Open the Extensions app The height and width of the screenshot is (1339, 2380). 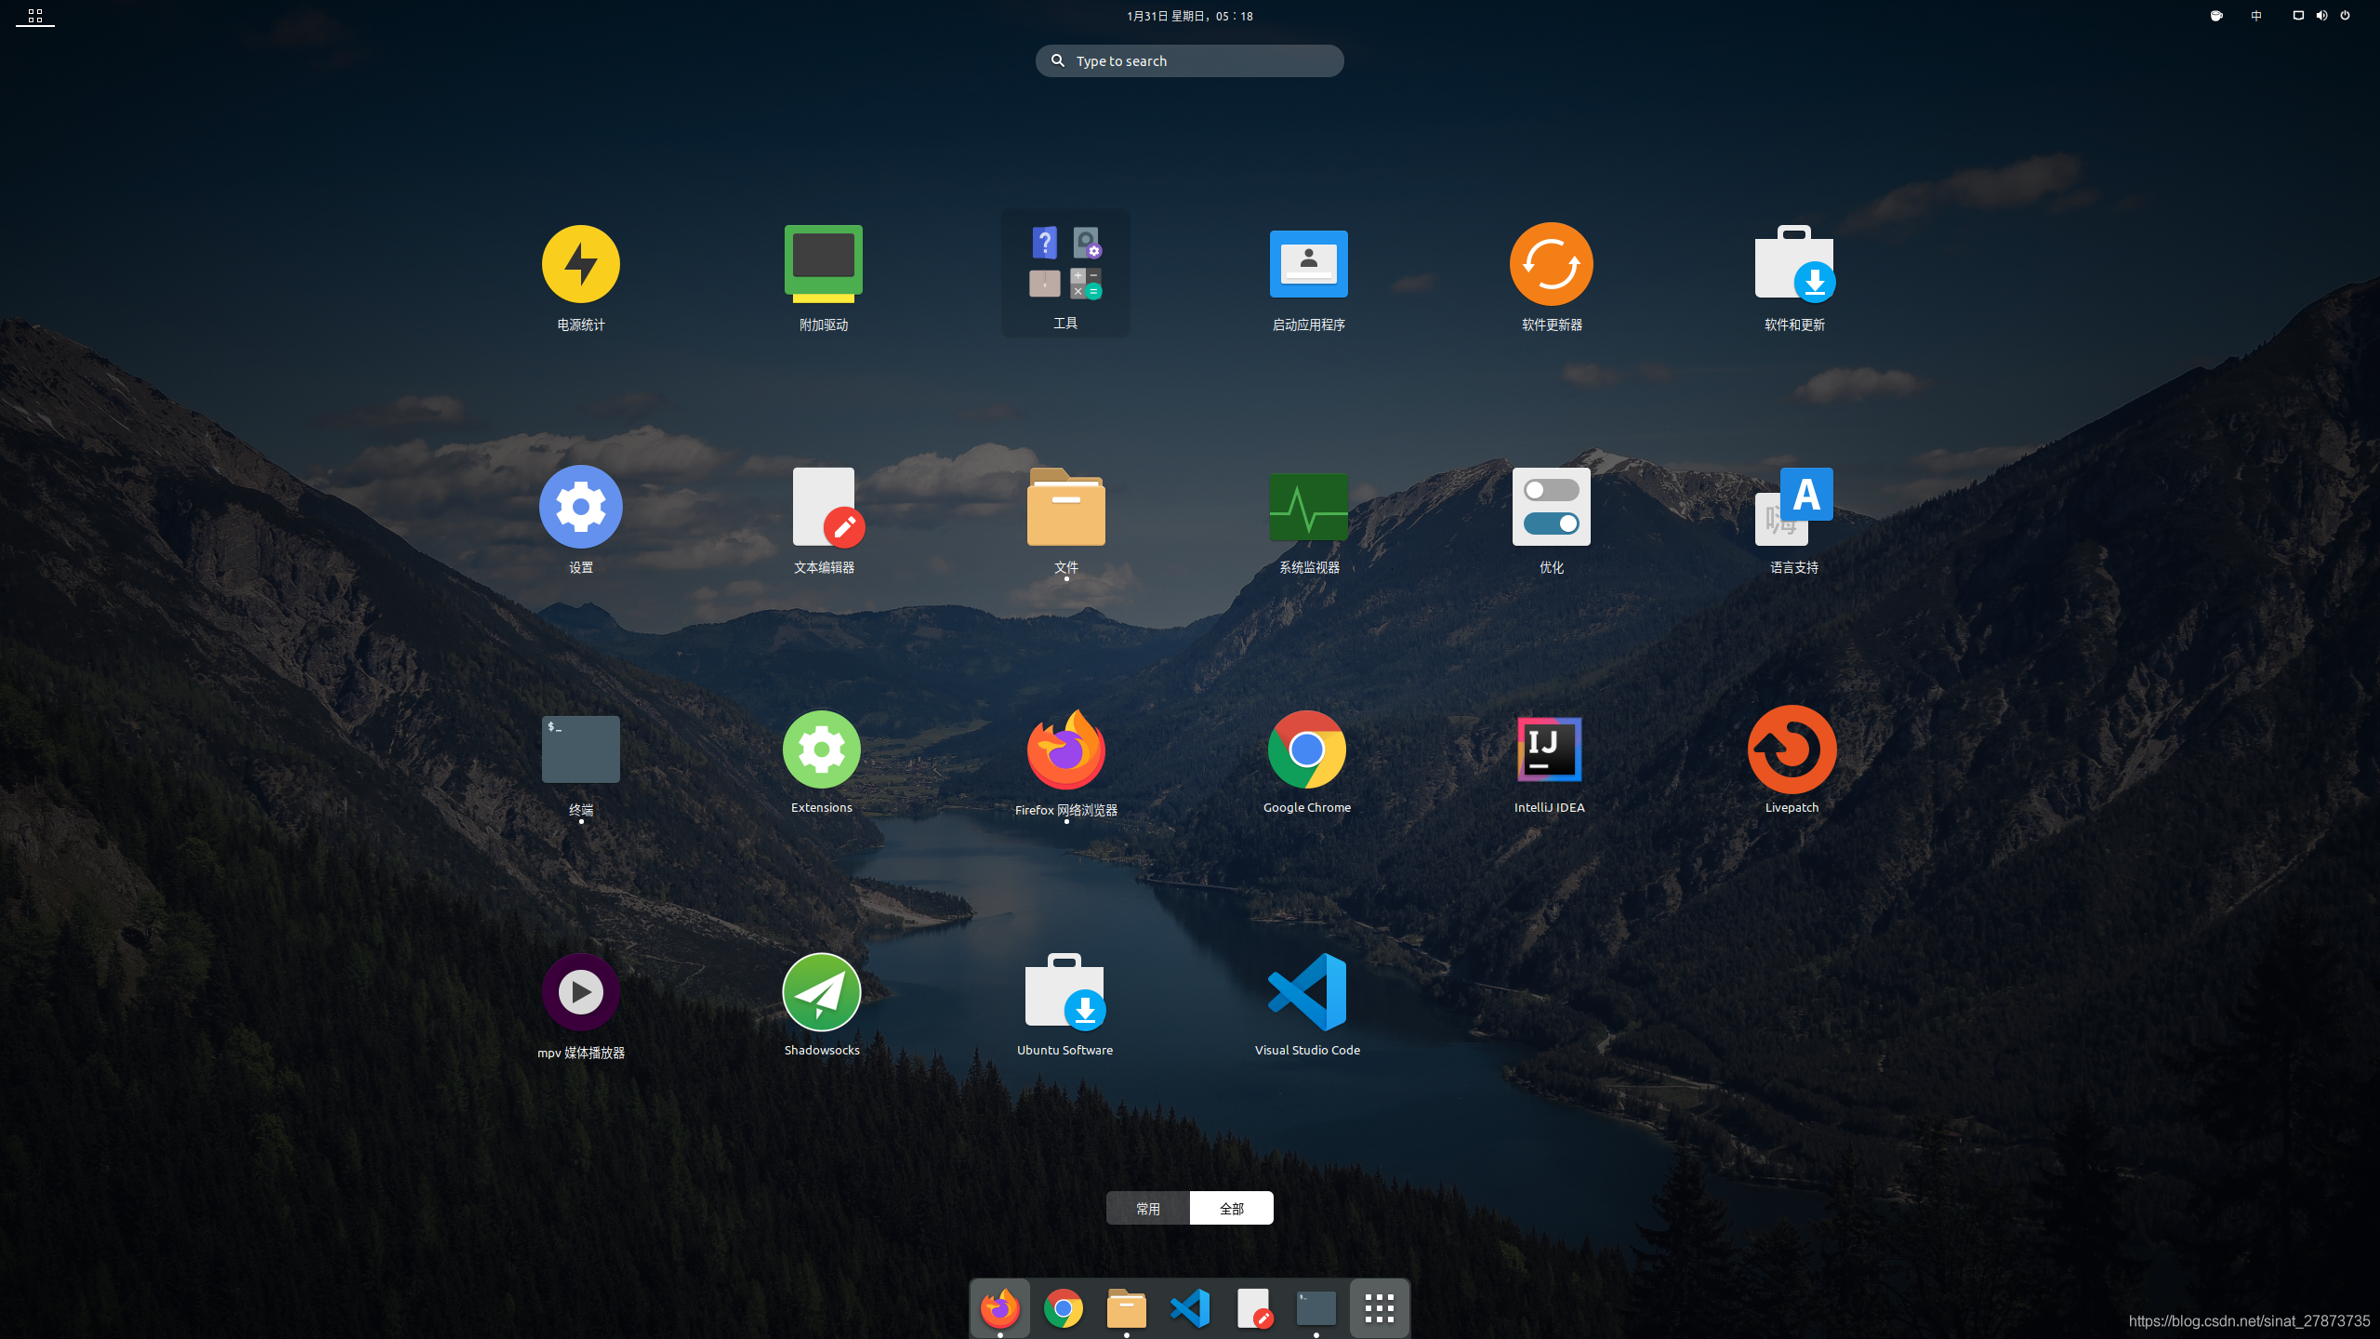click(822, 762)
